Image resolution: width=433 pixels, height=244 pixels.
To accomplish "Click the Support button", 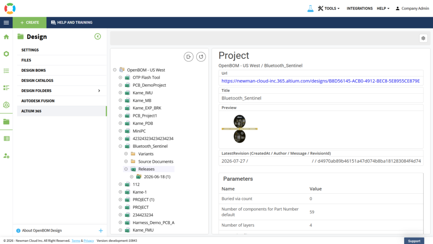I will pos(414,241).
